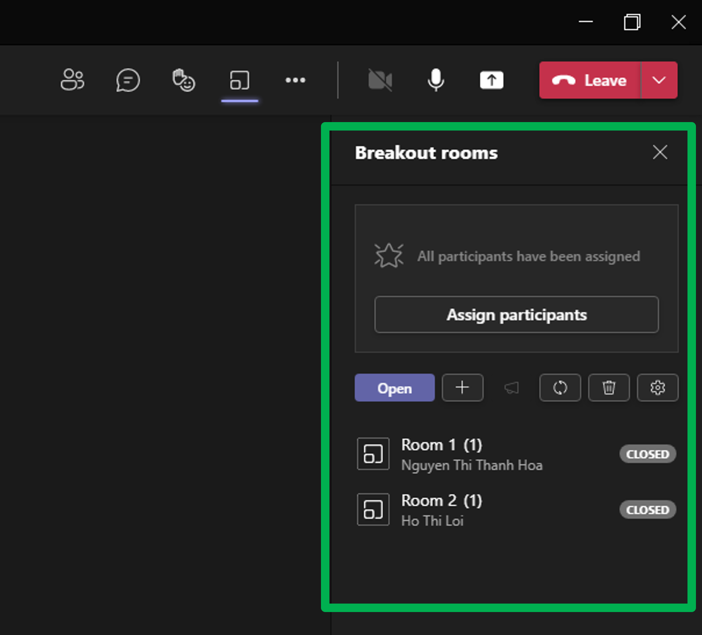Recreate rooms with the circular arrows icon

point(560,388)
